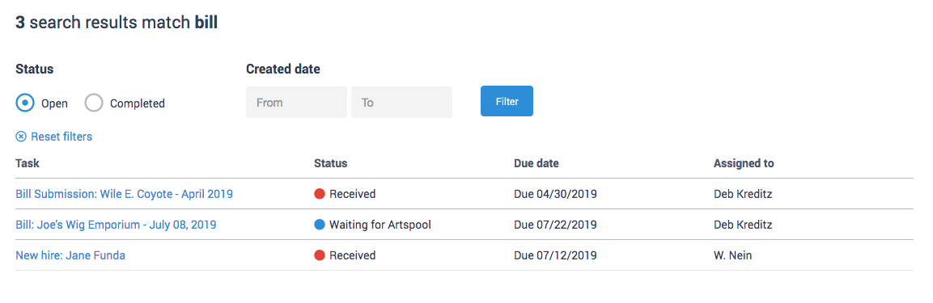Click the To created date field
The width and height of the screenshot is (933, 303).
pyautogui.click(x=401, y=102)
